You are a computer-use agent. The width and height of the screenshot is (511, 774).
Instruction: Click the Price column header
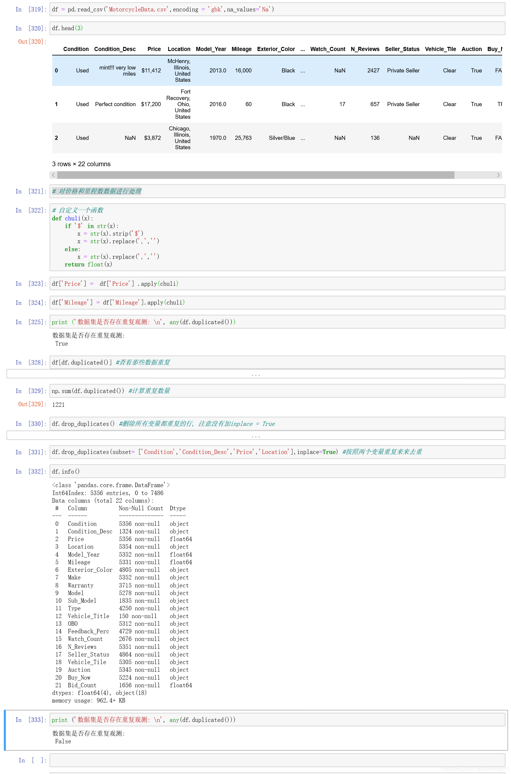(x=154, y=49)
